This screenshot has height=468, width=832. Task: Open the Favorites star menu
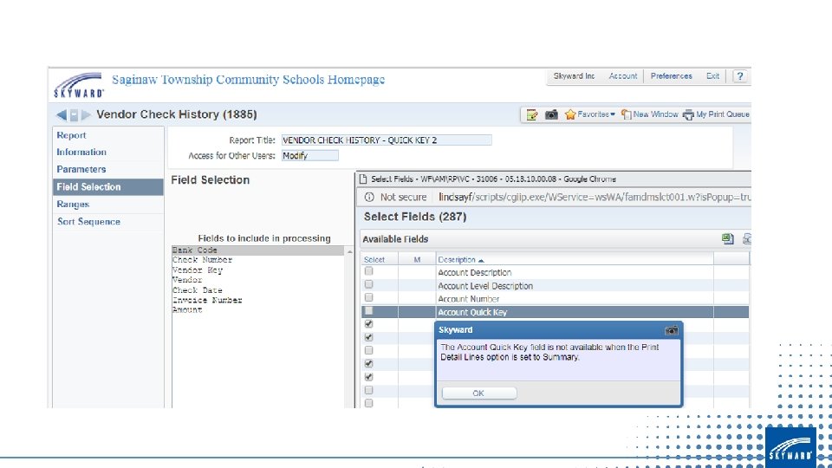point(589,114)
